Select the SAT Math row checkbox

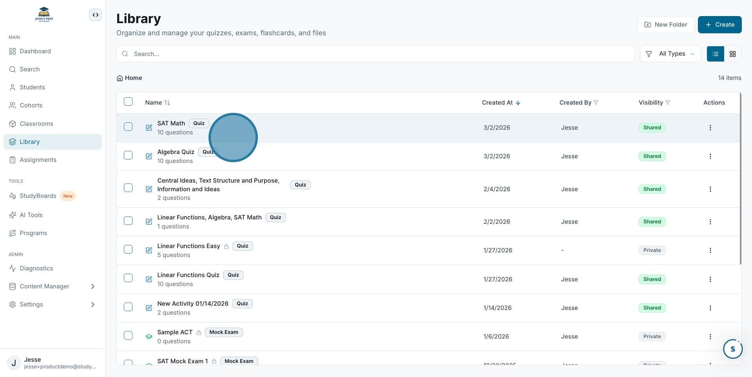point(128,127)
